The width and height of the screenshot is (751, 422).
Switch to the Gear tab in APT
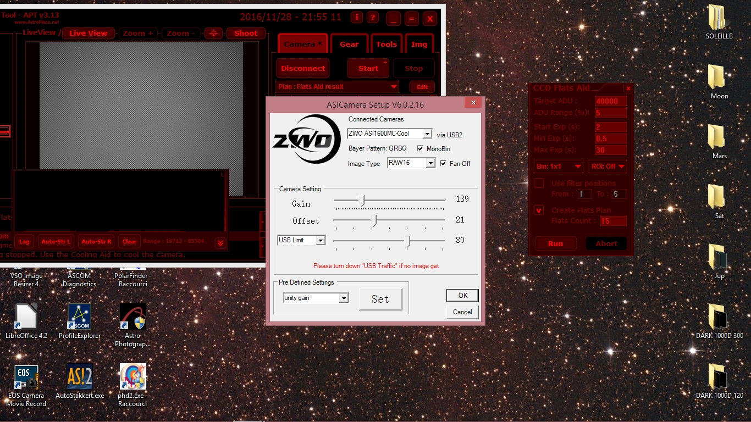[349, 44]
